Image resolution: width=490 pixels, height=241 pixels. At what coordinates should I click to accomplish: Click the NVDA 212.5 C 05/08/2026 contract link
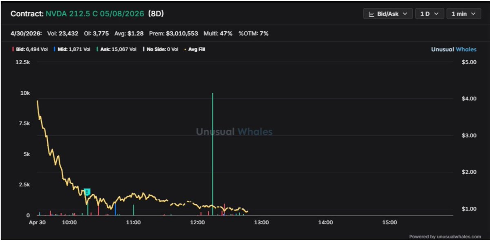[x=95, y=14]
